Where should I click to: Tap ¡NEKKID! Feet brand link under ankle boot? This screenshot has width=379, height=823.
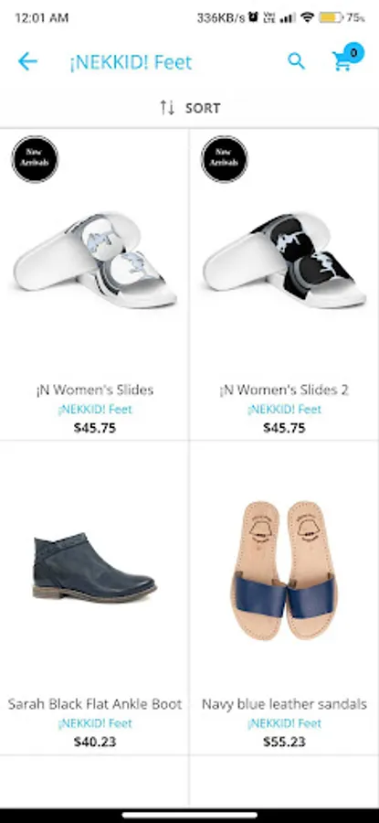tap(95, 723)
